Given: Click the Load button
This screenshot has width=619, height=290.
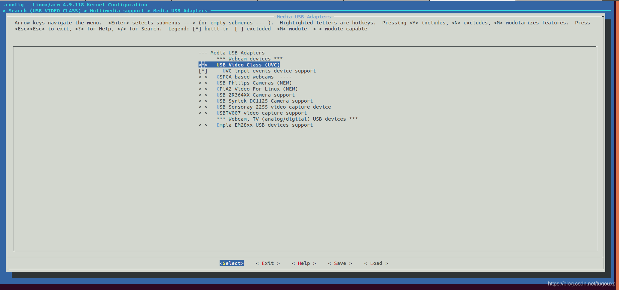Looking at the screenshot, I should pyautogui.click(x=376, y=263).
